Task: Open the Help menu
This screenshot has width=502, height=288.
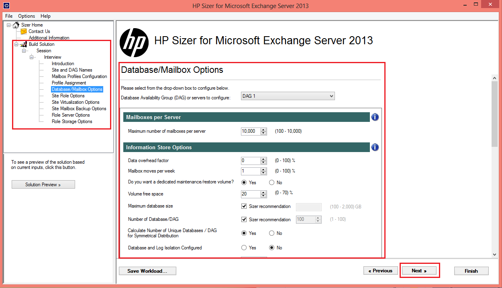Action: (46, 16)
